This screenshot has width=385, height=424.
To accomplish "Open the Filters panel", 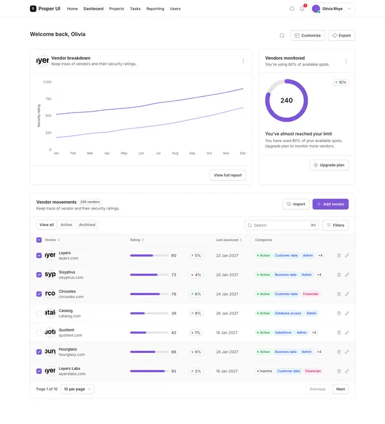I will (335, 225).
